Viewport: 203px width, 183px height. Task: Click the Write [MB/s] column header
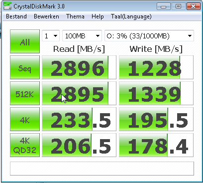[156, 49]
